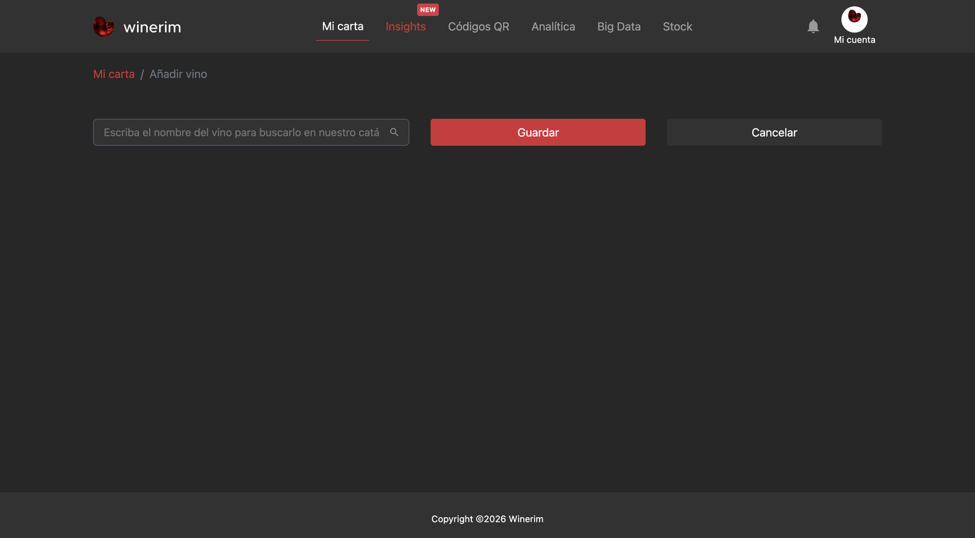Screen dimensions: 975x538
Task: Switch to the Mi carta tab
Action: coord(343,27)
